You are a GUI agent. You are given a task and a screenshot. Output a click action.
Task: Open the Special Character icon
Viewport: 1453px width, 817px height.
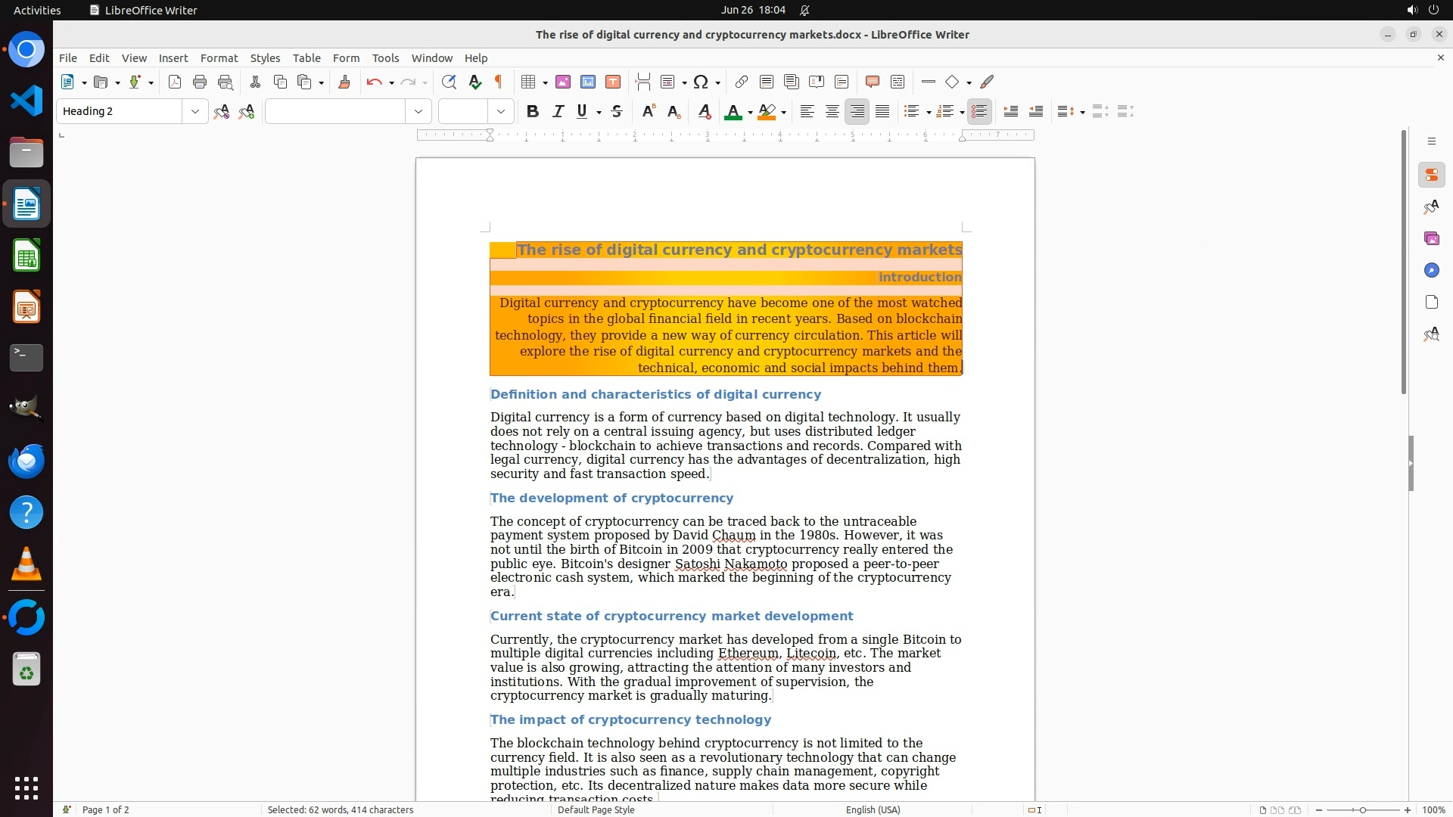pyautogui.click(x=701, y=82)
